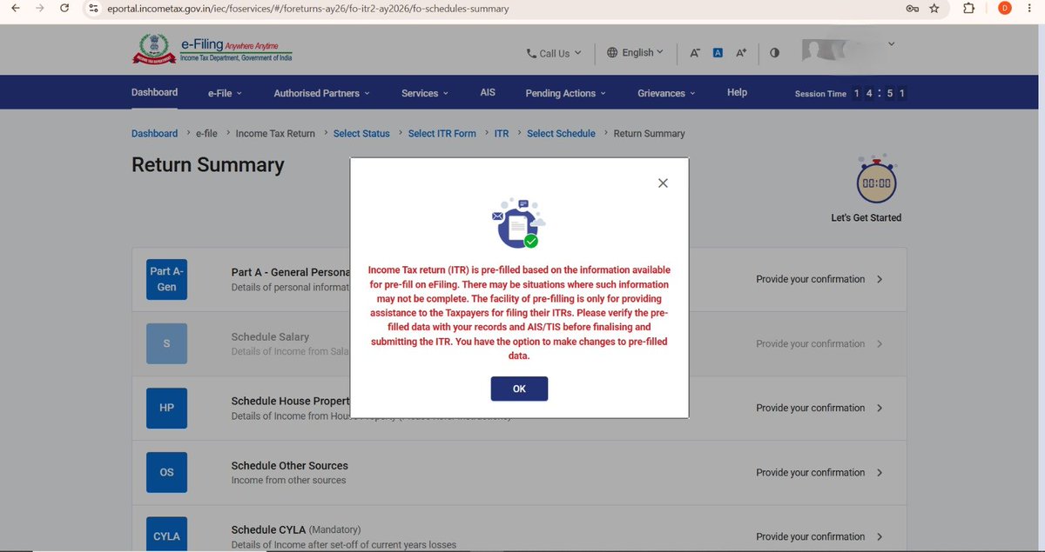Screen dimensions: 1045x552
Task: Expand Schedule Other Sources confirmation chevron
Action: pos(880,472)
